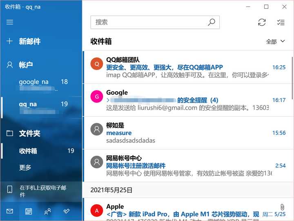Viewport: 294px width, 221px height.
Task: Click the person icon next to 帐户
Action: tap(10, 65)
